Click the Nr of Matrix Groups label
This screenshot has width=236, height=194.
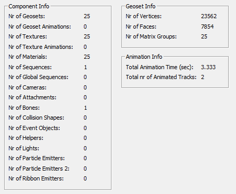click(x=151, y=36)
